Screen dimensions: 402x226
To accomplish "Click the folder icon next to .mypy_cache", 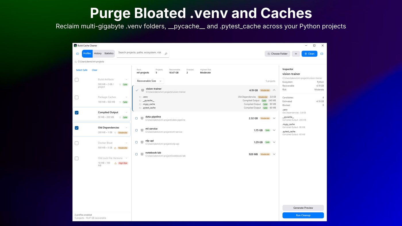I will tap(140, 104).
